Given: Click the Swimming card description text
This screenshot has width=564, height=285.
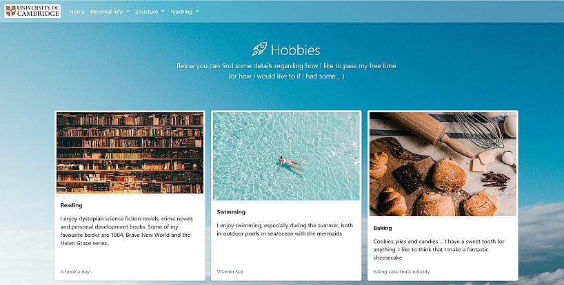Looking at the screenshot, I should [x=285, y=229].
